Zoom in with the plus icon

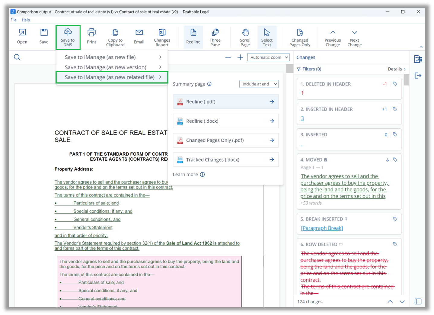(240, 57)
